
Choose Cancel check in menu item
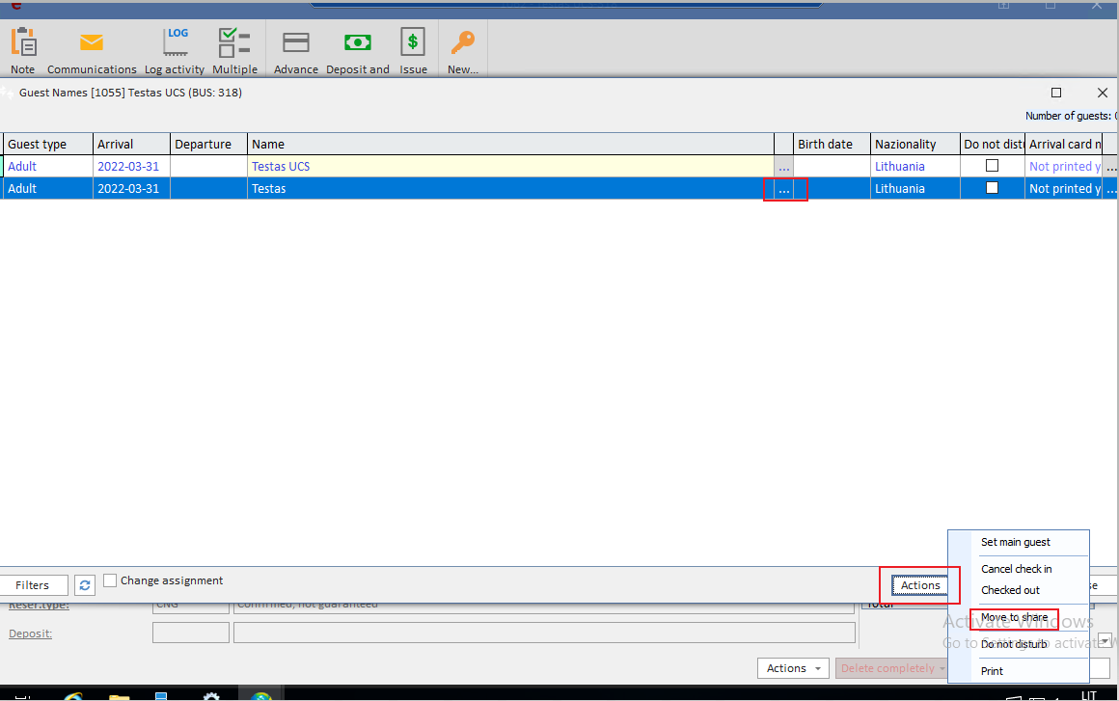[1016, 568]
